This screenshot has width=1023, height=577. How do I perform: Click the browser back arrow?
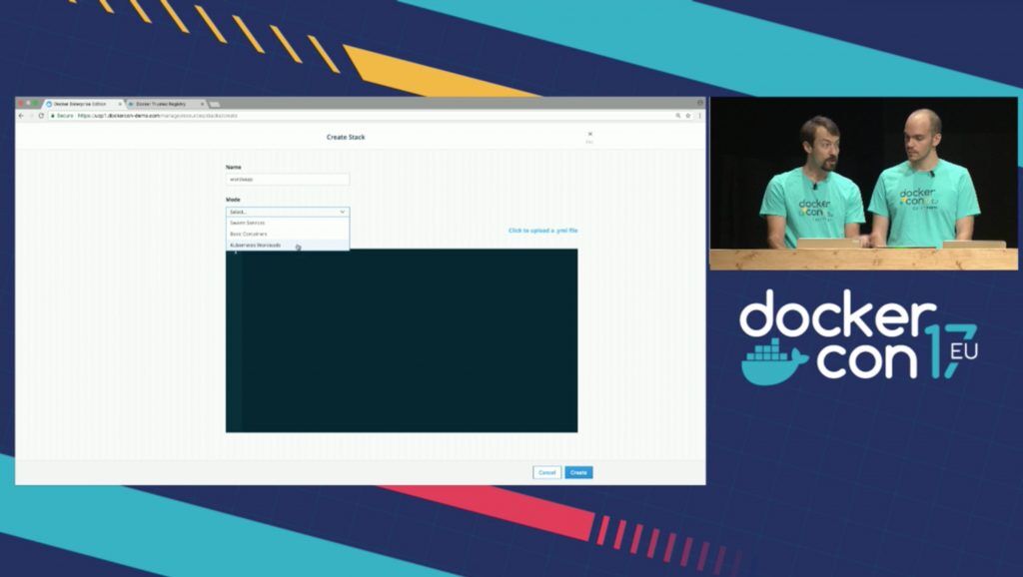pos(21,116)
